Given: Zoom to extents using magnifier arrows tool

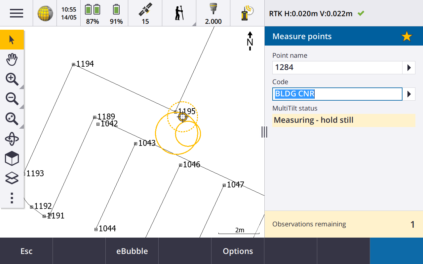Looking at the screenshot, I should tap(12, 119).
